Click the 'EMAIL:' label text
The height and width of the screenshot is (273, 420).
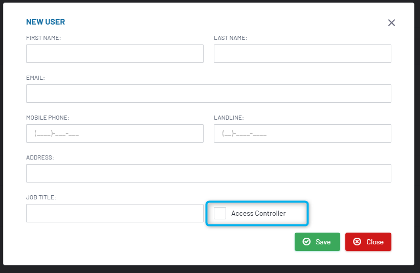(35, 78)
